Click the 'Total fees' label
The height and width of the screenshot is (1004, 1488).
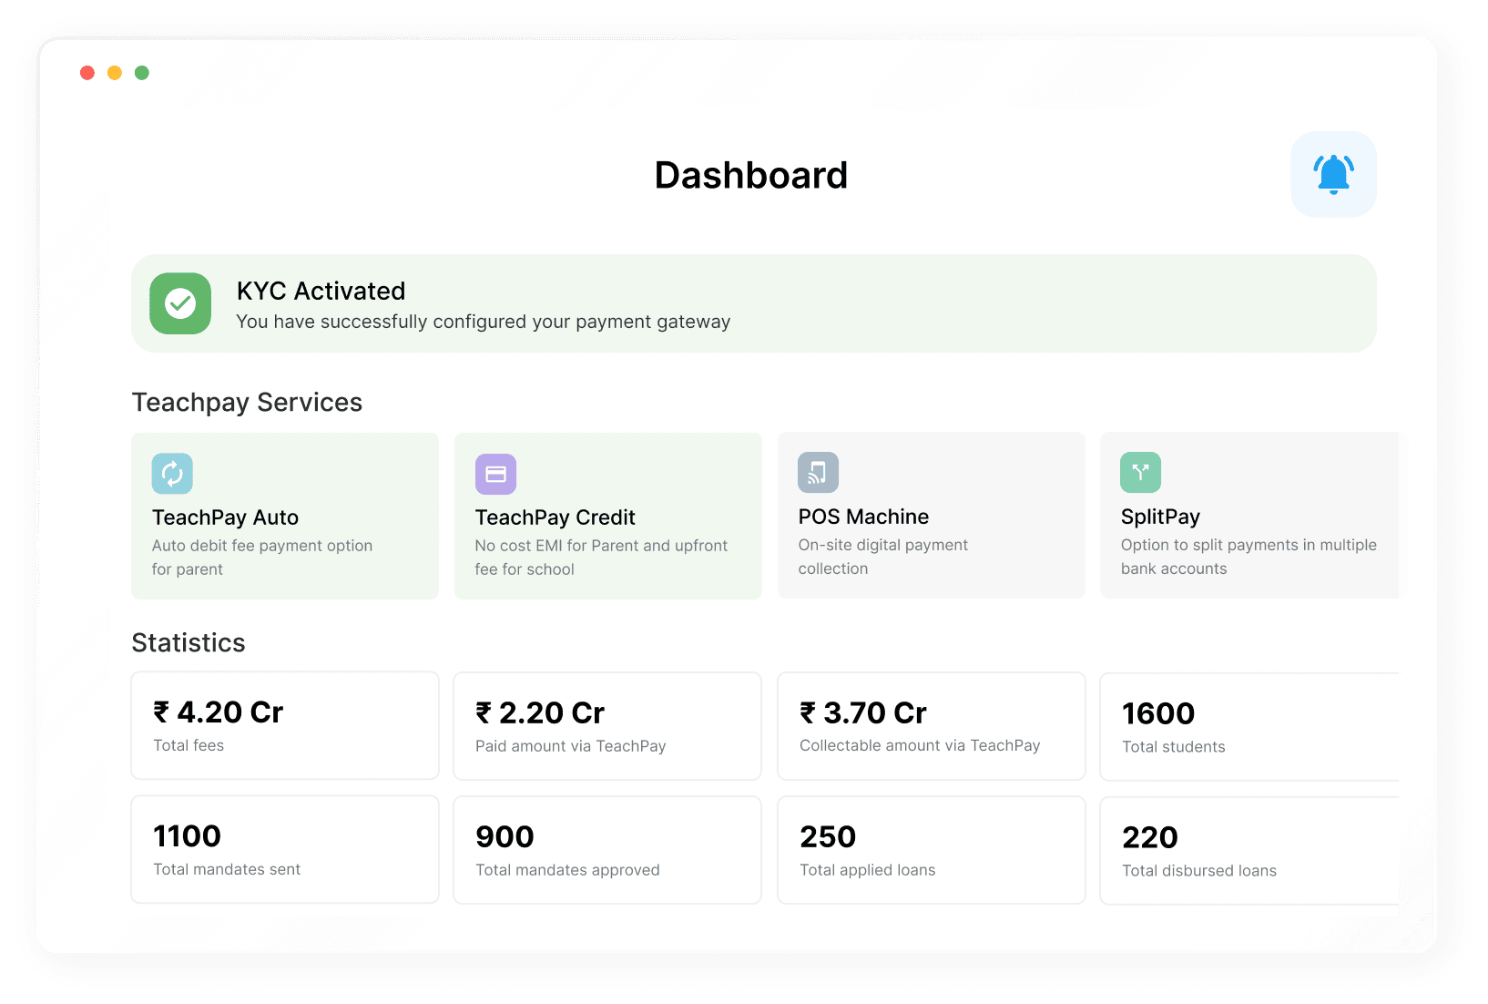(x=189, y=745)
